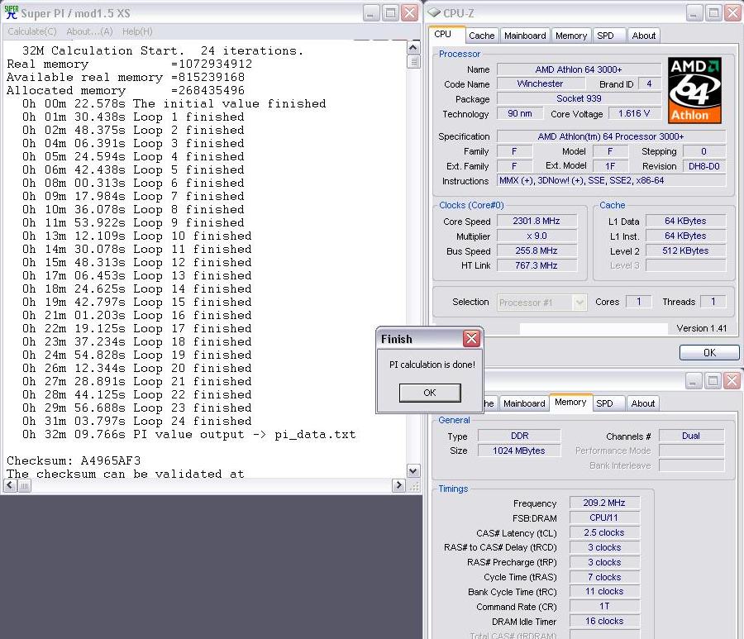Viewport: 744px width, 639px height.
Task: Click the Multiplier value 'x 9.0'
Action: [x=537, y=236]
